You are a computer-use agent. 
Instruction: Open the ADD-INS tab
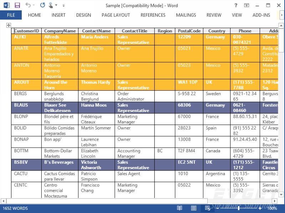click(x=261, y=15)
